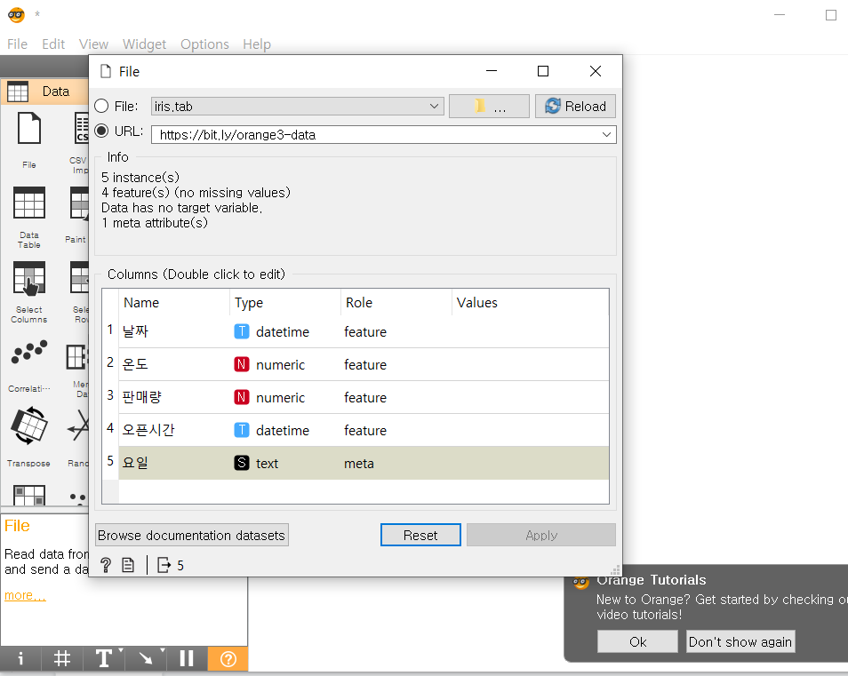Viewport: 848px width, 676px height.
Task: Expand the URL combo box list
Action: click(606, 134)
